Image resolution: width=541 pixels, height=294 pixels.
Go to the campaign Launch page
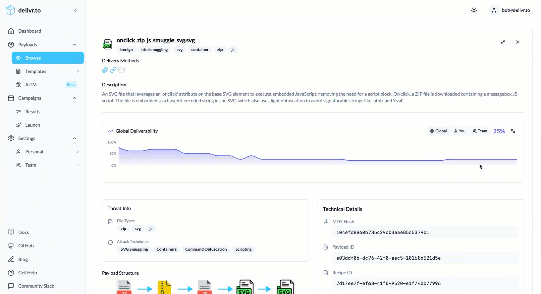click(32, 125)
